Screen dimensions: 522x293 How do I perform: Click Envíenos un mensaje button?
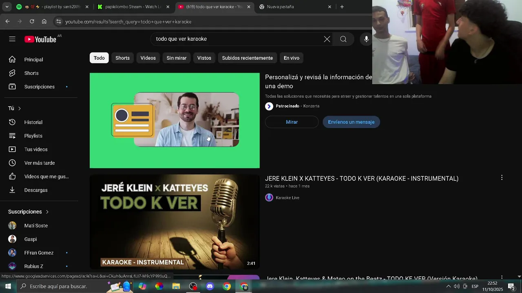tap(351, 122)
